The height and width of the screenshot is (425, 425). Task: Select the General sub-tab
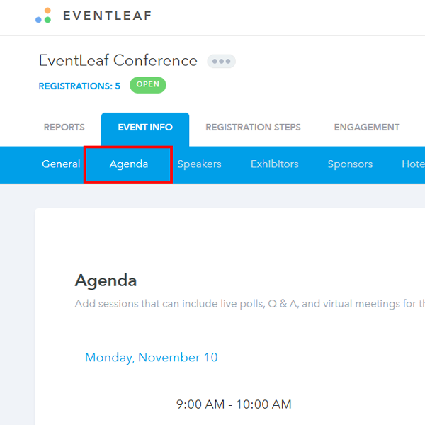coord(61,164)
